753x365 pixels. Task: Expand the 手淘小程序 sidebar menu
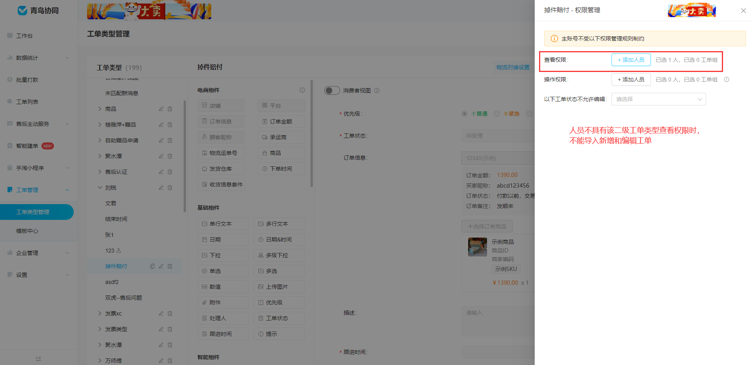pyautogui.click(x=39, y=168)
